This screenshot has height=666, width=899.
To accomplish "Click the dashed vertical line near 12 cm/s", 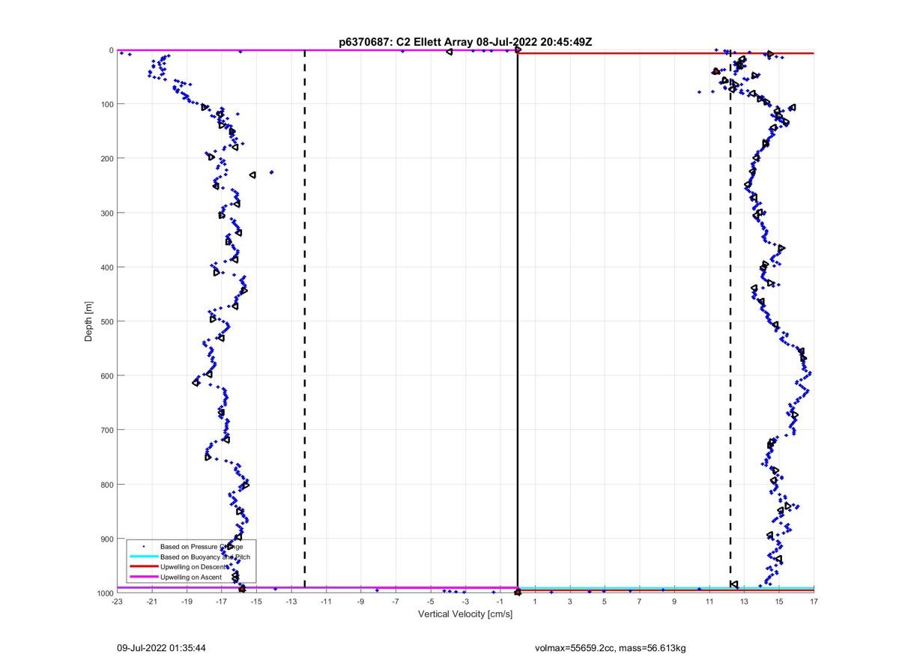I will tap(730, 321).
